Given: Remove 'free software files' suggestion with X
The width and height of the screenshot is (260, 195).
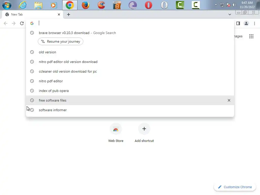Looking at the screenshot, I should coord(229,100).
